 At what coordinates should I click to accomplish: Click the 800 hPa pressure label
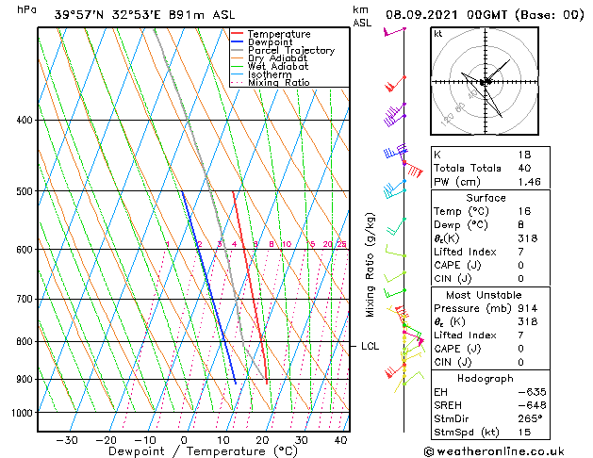point(25,341)
